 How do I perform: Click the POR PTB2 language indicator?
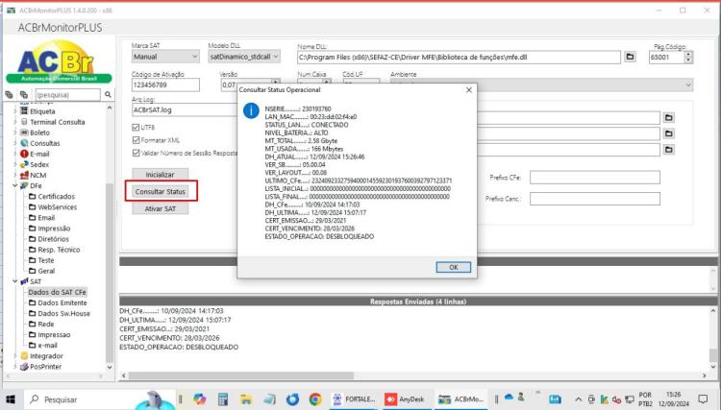(x=645, y=399)
